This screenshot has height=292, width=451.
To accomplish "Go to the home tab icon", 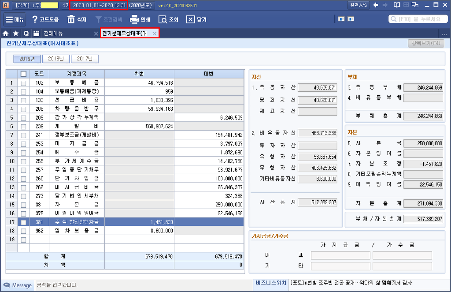I will click(6, 34).
